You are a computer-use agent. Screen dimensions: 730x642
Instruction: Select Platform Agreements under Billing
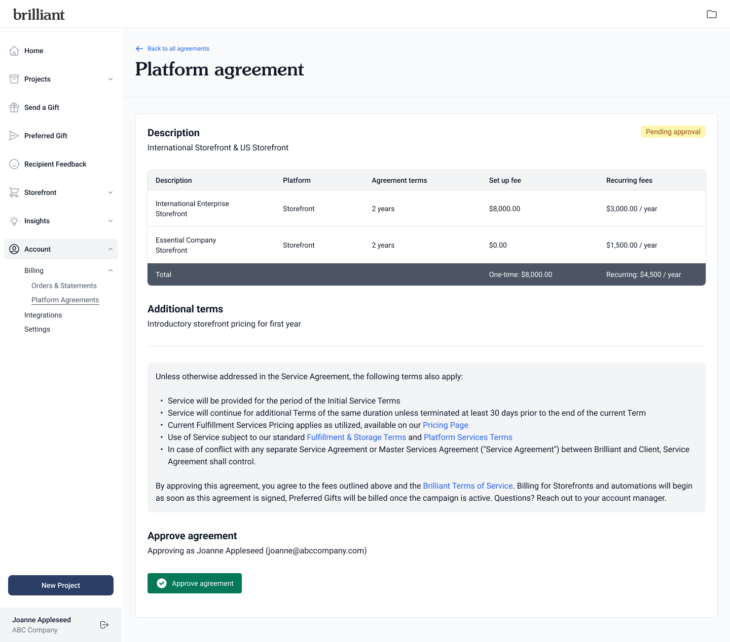click(65, 300)
